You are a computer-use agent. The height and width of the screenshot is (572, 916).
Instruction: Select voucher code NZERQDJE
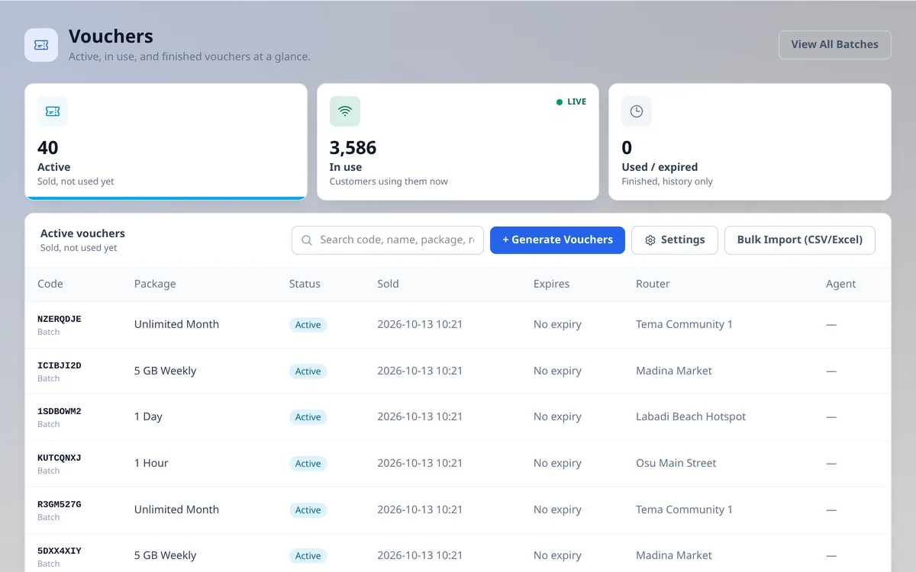pos(60,319)
